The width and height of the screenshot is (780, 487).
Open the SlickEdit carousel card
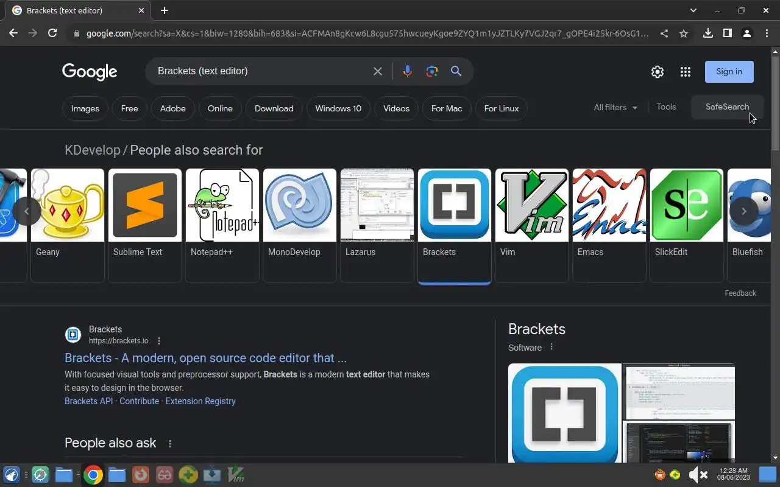tap(687, 225)
